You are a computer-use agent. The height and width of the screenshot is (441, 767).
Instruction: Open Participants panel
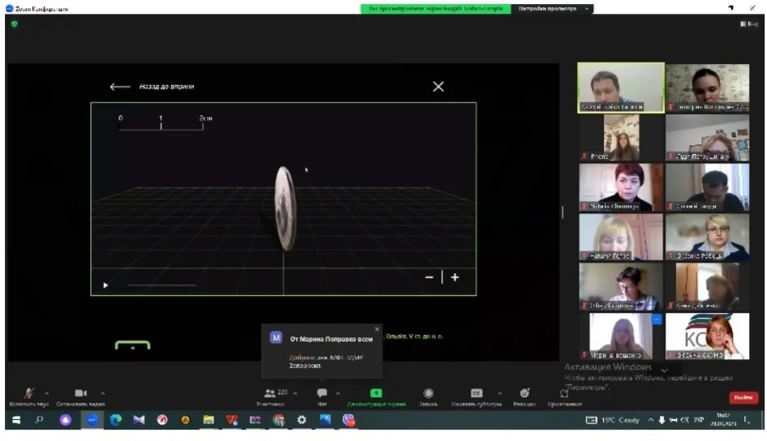270,394
